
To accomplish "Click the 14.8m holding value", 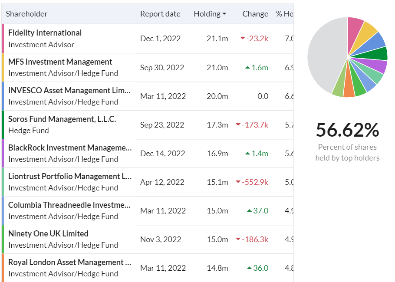I will [217, 268].
